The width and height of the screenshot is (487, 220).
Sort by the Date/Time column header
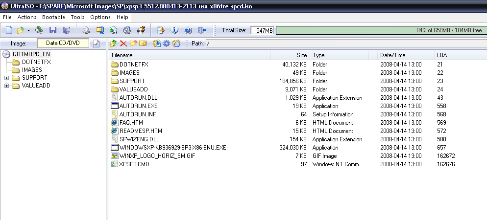pyautogui.click(x=405, y=55)
